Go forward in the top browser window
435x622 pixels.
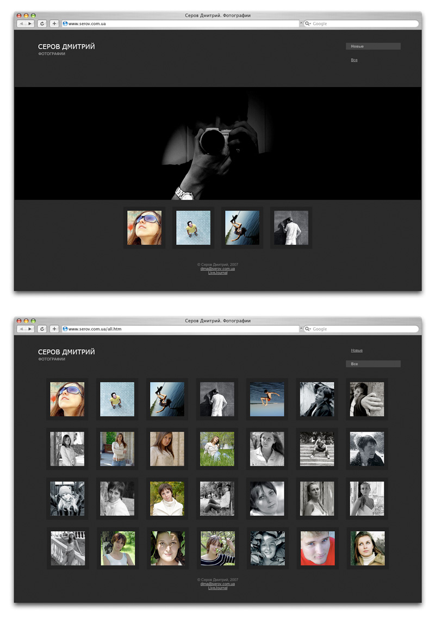pyautogui.click(x=30, y=23)
